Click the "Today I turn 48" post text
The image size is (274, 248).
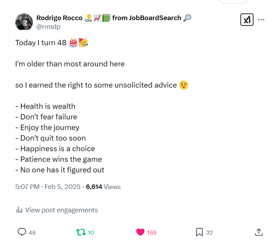click(x=41, y=43)
